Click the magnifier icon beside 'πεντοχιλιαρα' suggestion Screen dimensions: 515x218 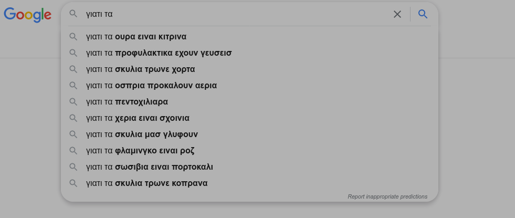click(73, 102)
